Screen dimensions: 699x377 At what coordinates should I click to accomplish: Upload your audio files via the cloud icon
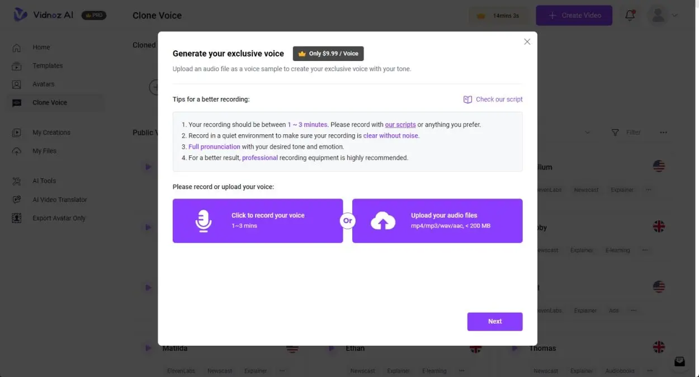[x=382, y=220]
